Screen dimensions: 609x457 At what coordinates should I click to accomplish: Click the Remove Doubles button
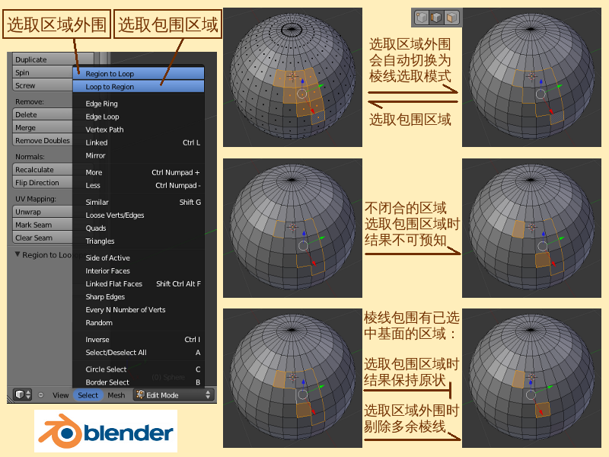click(x=43, y=140)
